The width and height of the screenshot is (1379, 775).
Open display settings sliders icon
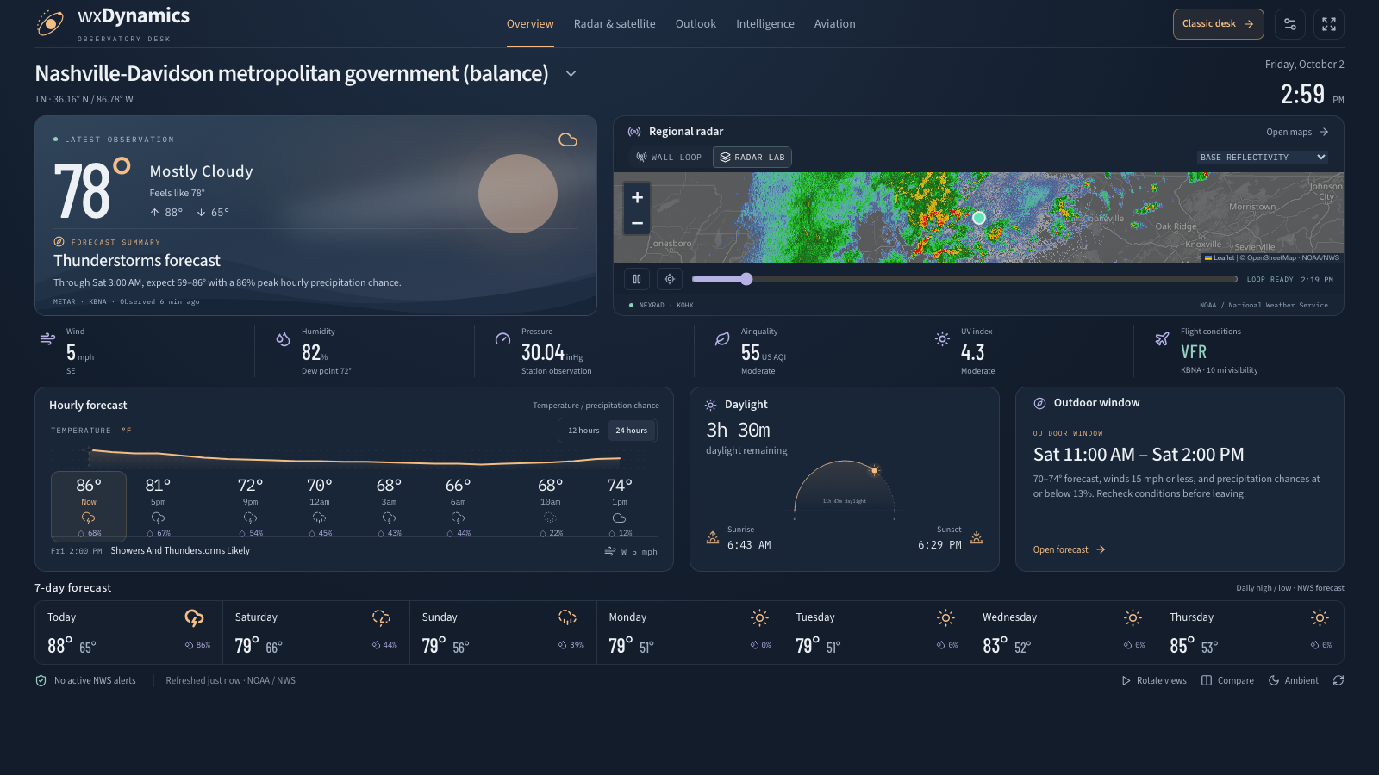click(x=1290, y=24)
